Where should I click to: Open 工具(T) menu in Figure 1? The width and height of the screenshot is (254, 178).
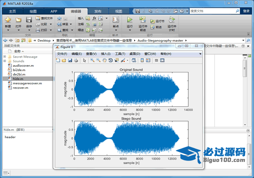click(120, 54)
